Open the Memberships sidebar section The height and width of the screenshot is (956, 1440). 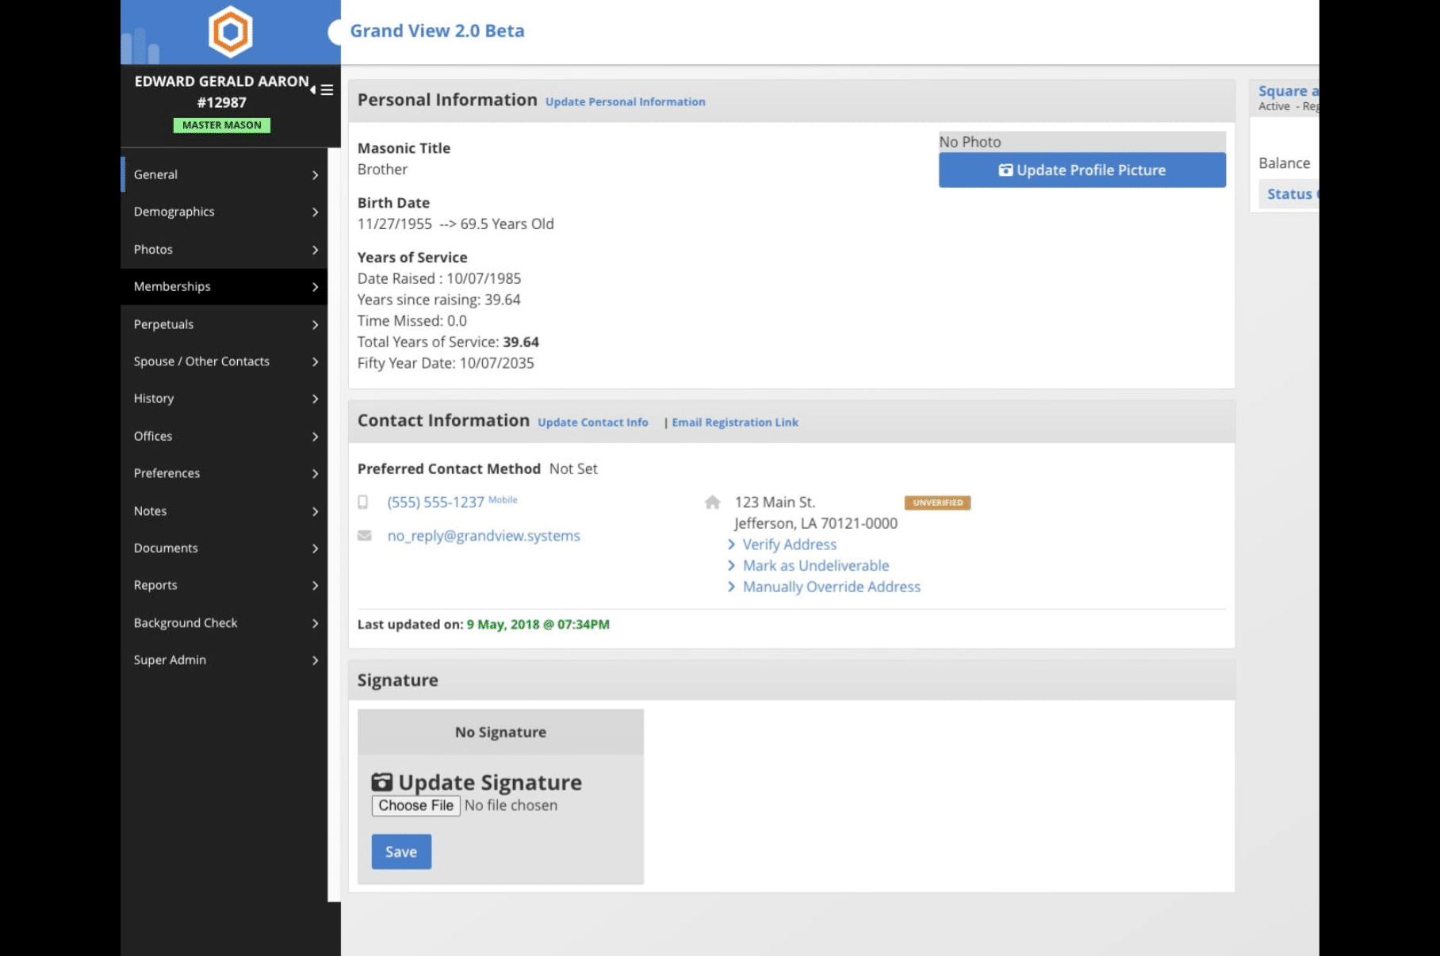(224, 286)
